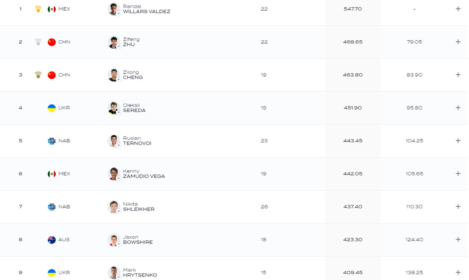This screenshot has height=280, width=469.
Task: Click Mark Hrytsenko's profile thumbnail
Action: [x=114, y=273]
